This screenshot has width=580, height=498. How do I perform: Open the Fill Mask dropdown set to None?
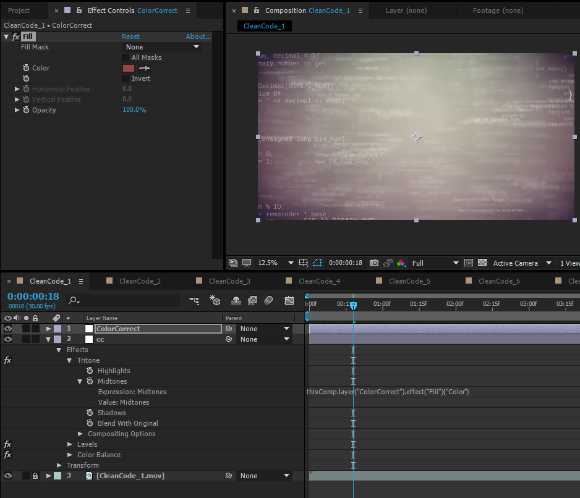pyautogui.click(x=163, y=47)
